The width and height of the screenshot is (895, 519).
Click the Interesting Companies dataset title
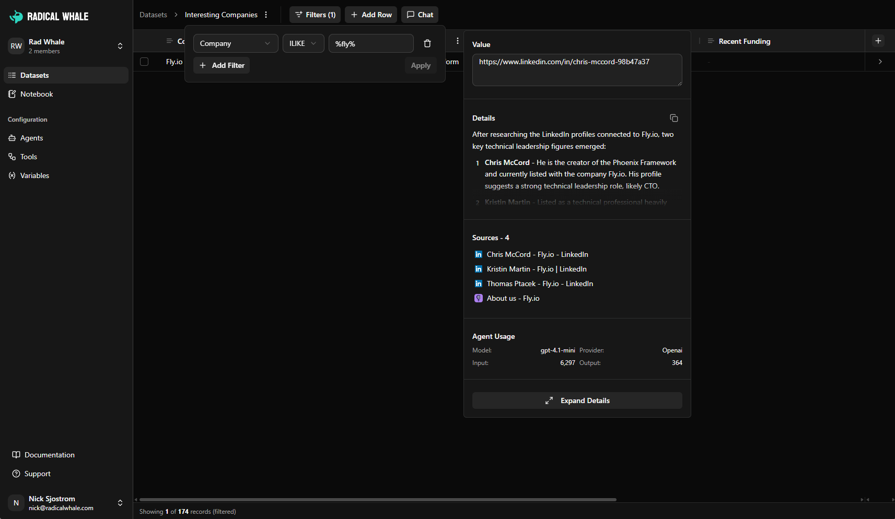click(221, 15)
